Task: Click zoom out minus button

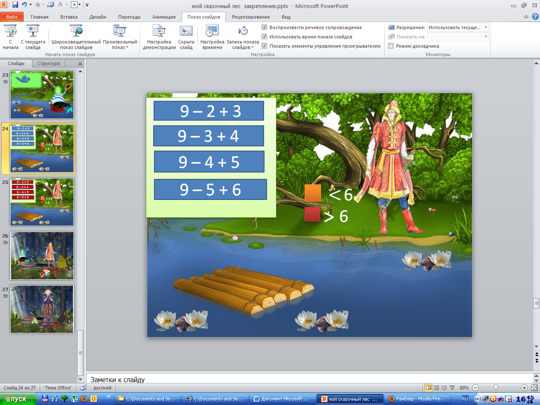Action: click(x=475, y=388)
